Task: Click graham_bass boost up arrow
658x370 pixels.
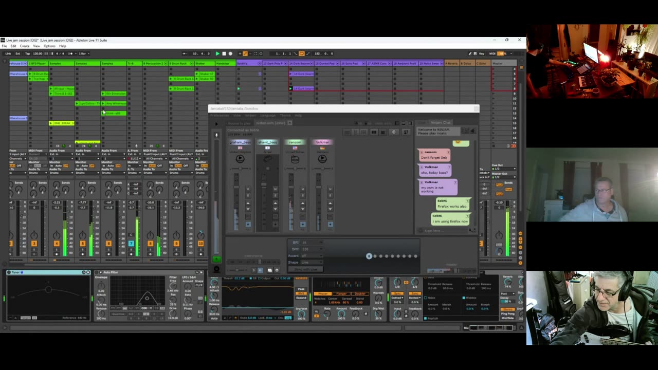Action: click(x=248, y=203)
